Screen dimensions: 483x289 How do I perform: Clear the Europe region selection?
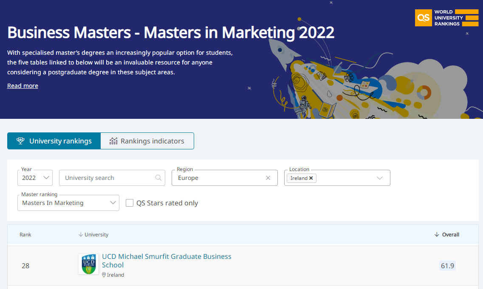pyautogui.click(x=268, y=178)
